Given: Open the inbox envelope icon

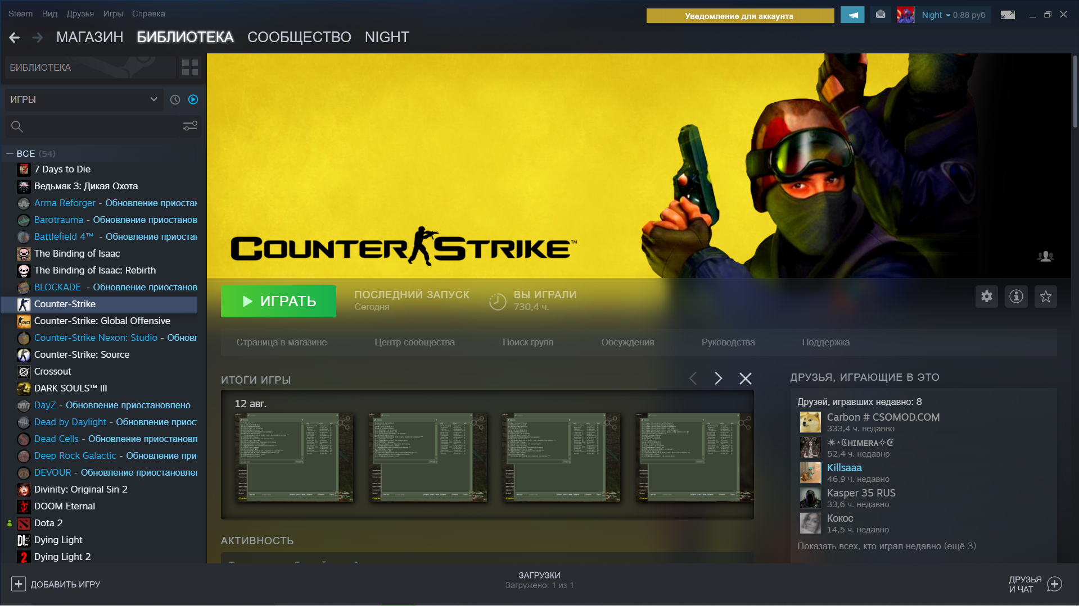Looking at the screenshot, I should (x=881, y=15).
